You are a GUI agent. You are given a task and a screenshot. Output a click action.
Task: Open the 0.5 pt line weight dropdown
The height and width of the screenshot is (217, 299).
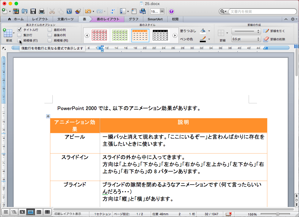[246, 39]
